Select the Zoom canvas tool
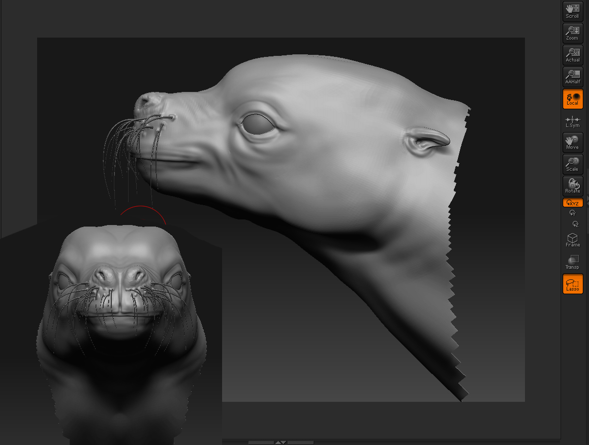 (x=572, y=33)
